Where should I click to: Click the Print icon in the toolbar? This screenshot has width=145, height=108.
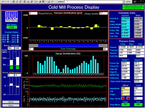[40, 1]
